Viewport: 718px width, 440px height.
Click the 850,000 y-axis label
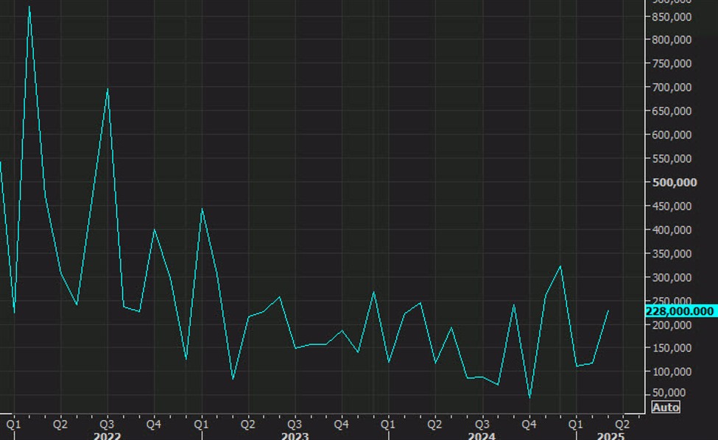pyautogui.click(x=671, y=40)
